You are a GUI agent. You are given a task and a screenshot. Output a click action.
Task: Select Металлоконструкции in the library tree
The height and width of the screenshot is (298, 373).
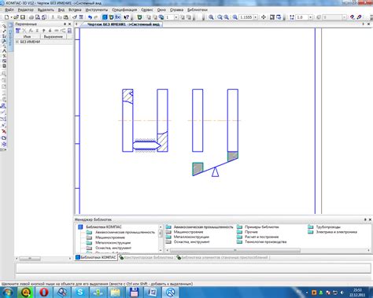pyautogui.click(x=113, y=243)
